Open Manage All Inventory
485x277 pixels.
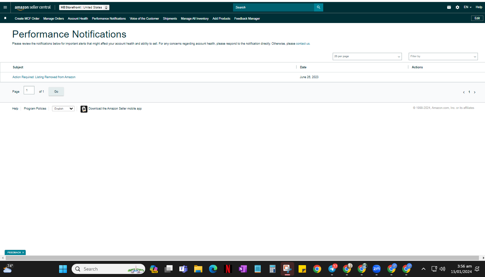coord(195,19)
